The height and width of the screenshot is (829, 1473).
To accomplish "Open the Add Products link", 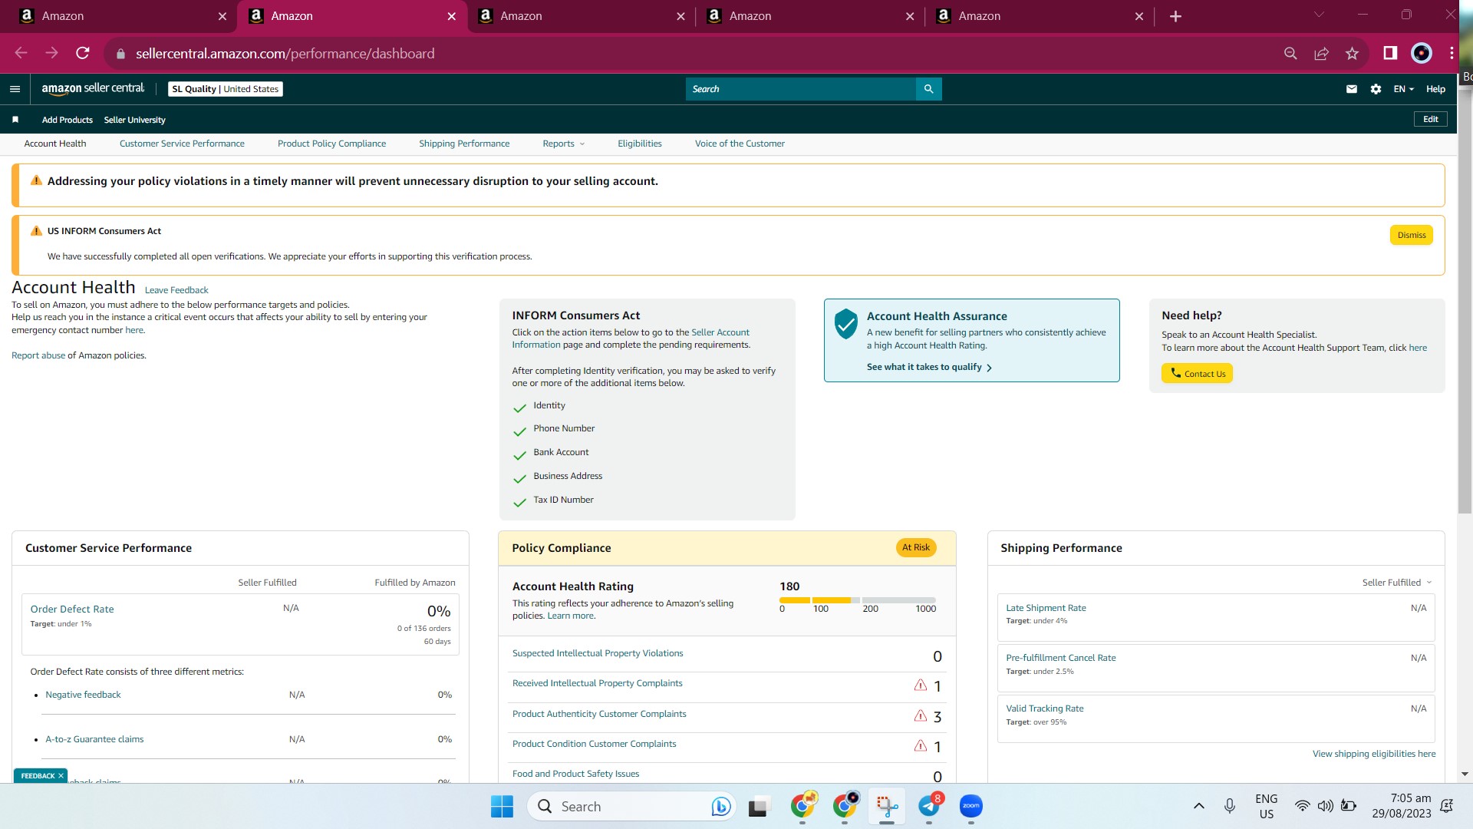I will click(68, 120).
